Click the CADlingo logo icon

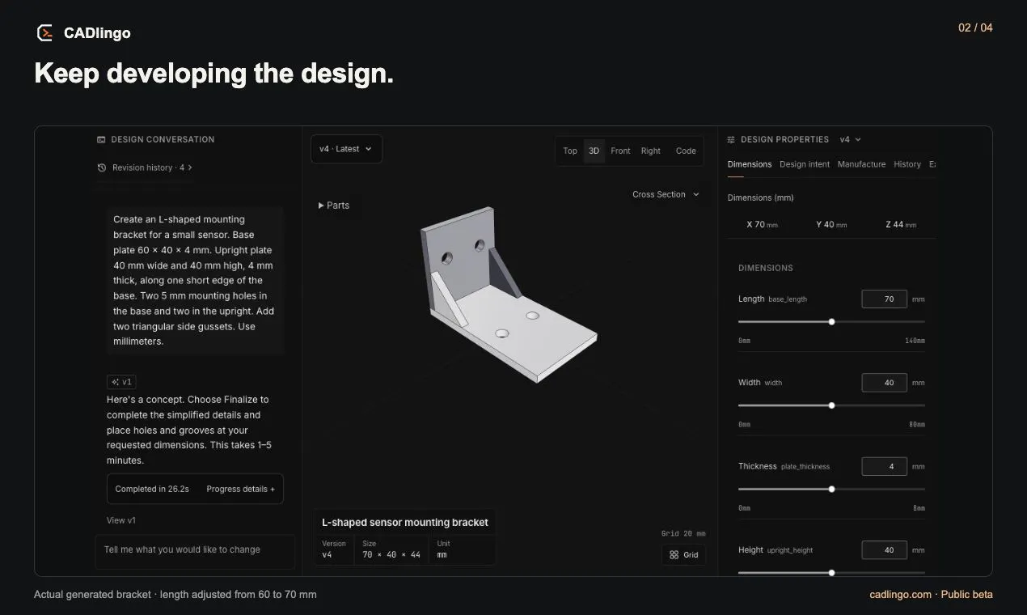coord(44,32)
